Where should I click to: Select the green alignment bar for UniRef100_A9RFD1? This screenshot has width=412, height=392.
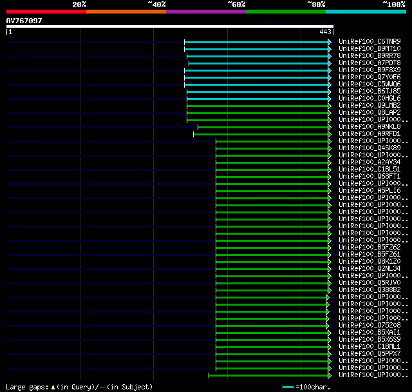[261, 135]
